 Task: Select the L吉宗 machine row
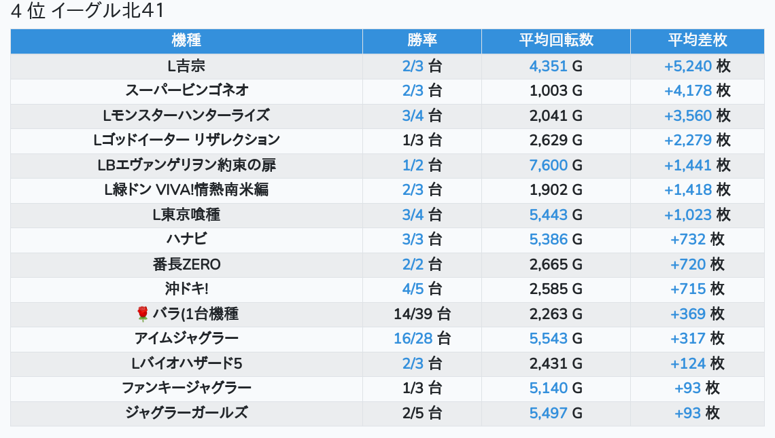(x=186, y=66)
